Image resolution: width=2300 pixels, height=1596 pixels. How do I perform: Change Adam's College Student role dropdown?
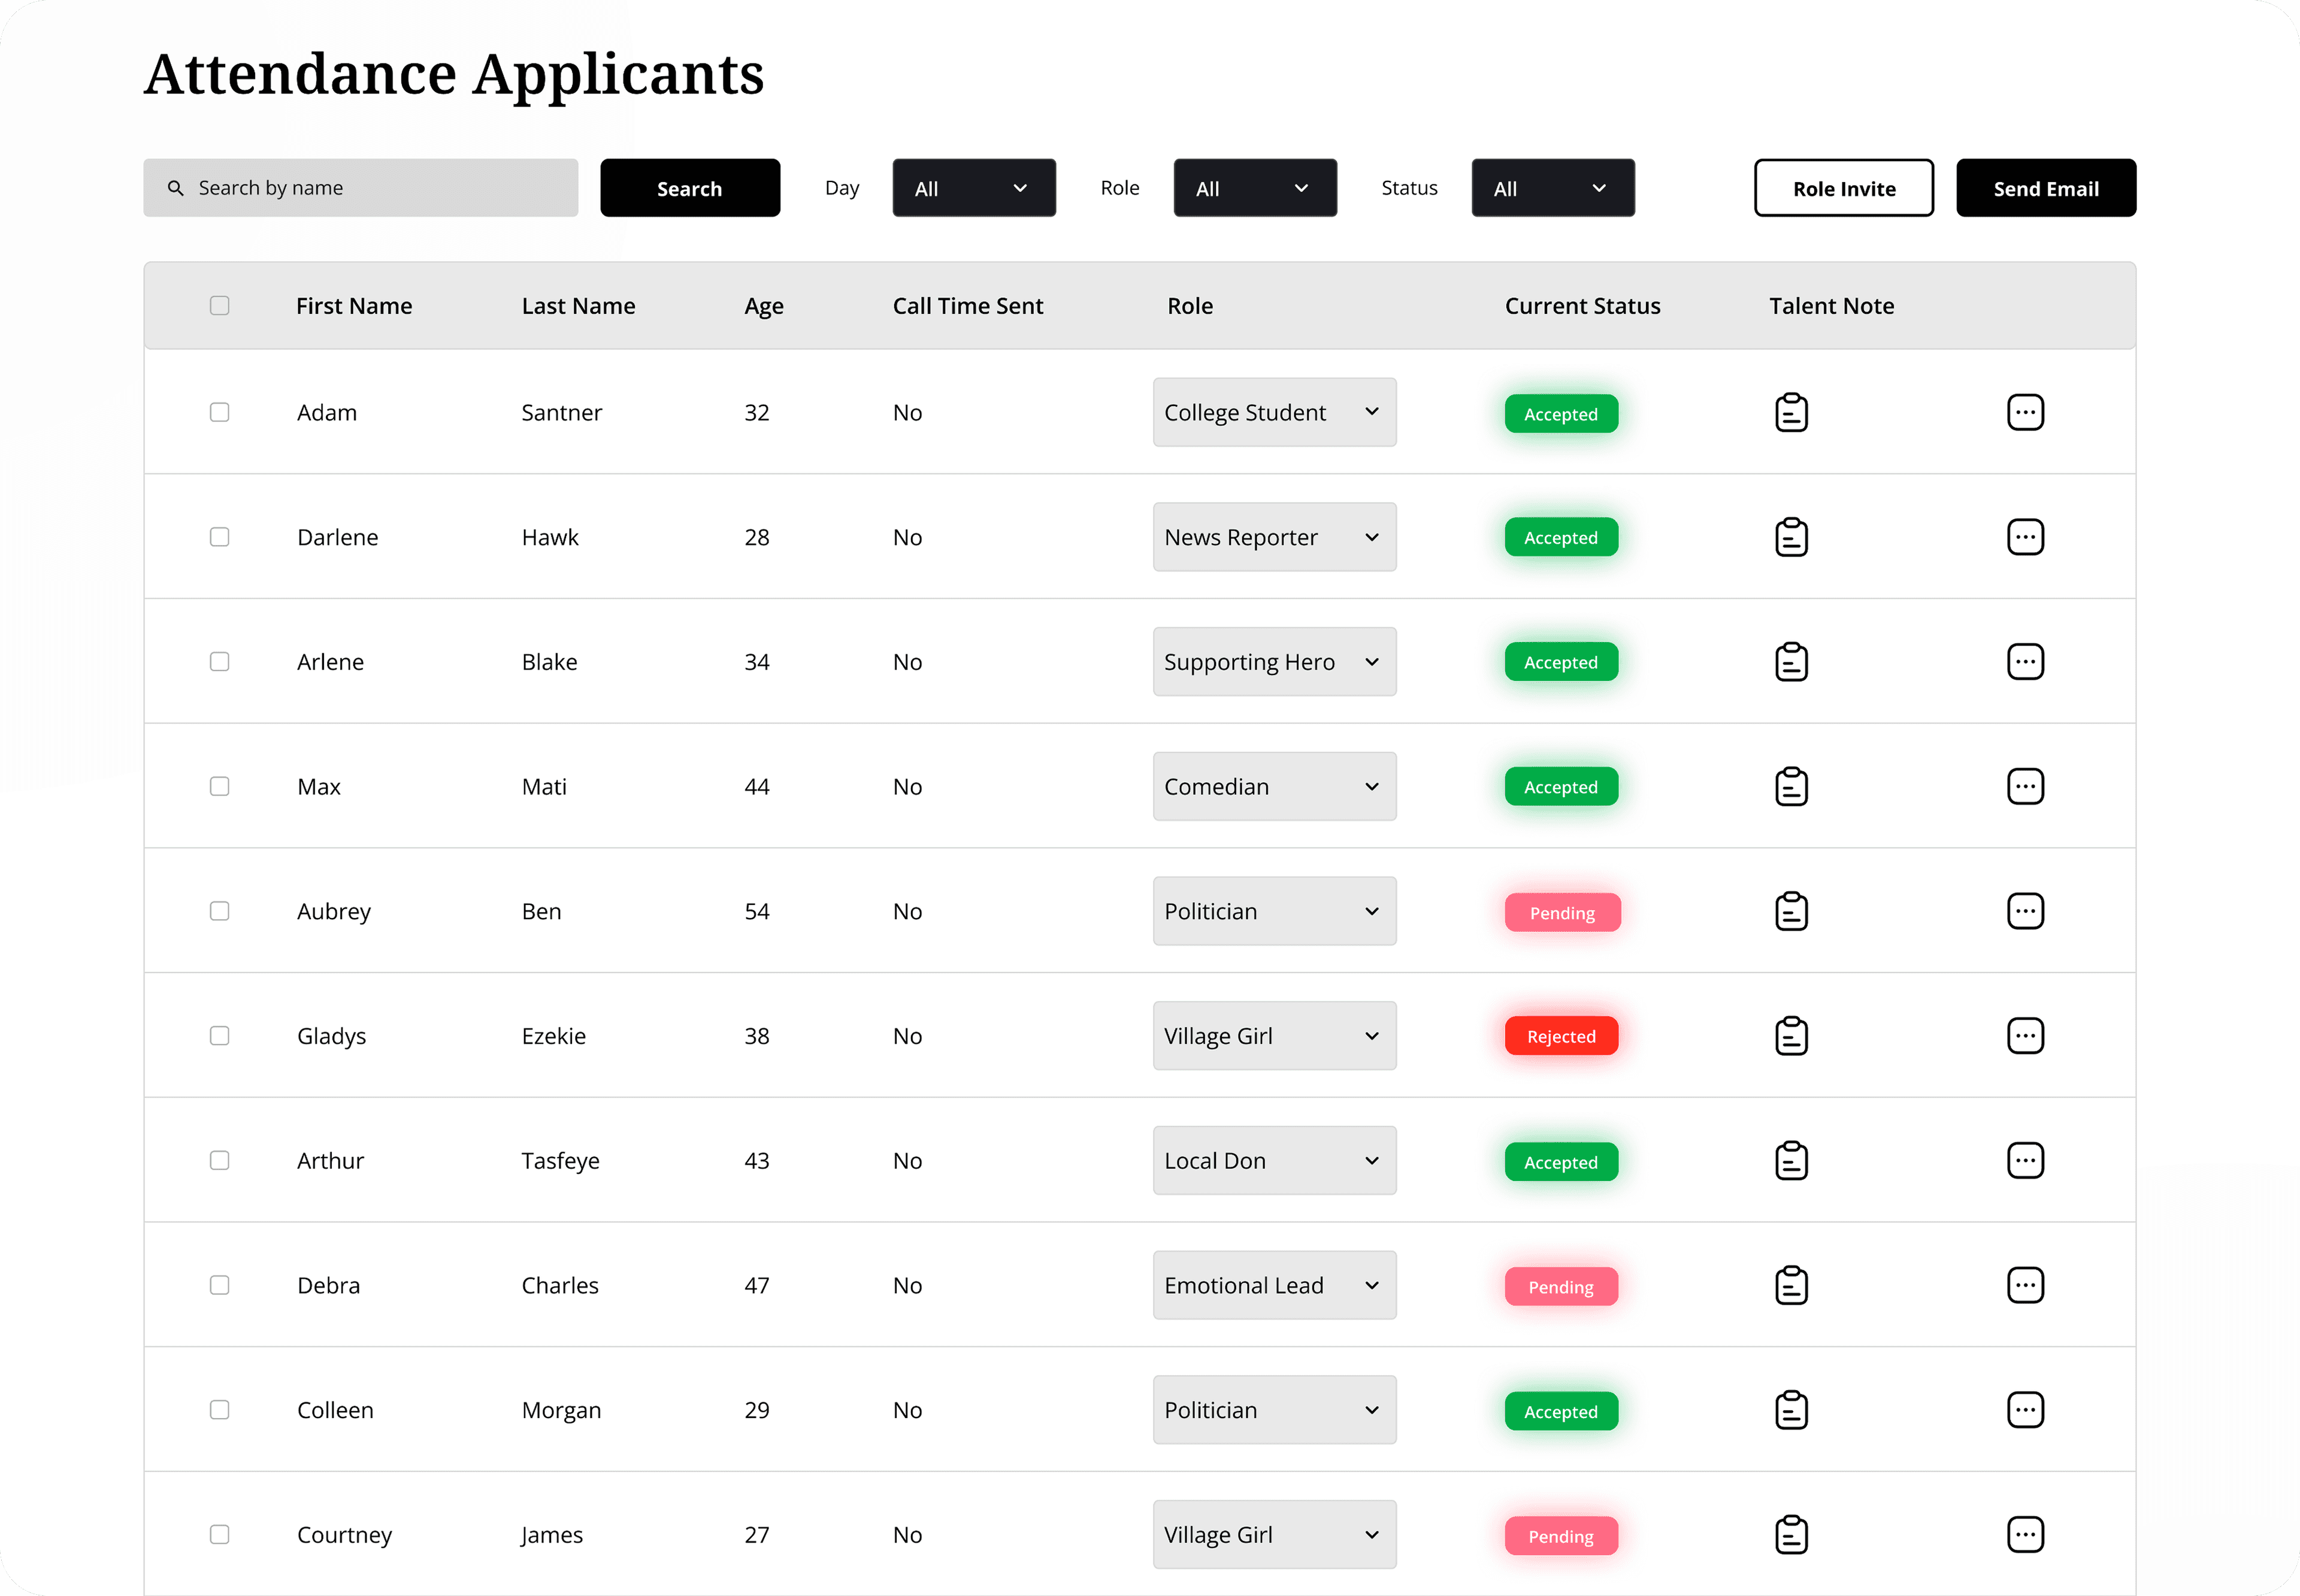tap(1273, 412)
